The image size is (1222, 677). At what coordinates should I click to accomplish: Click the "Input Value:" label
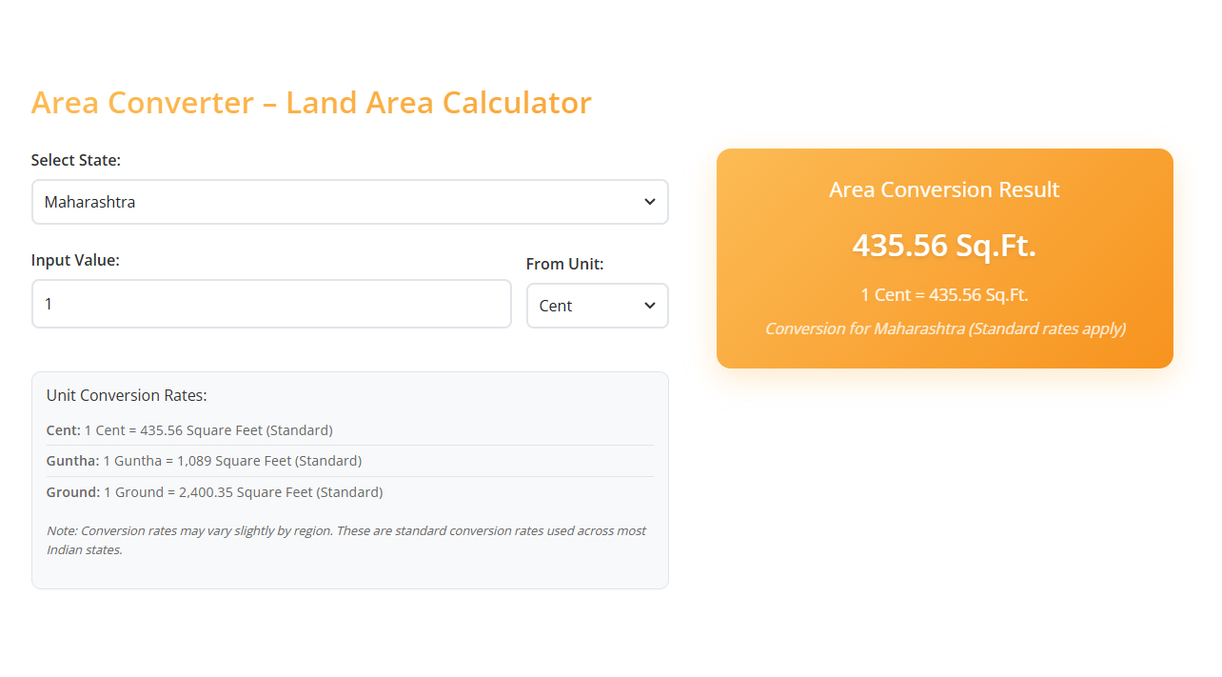tap(75, 260)
